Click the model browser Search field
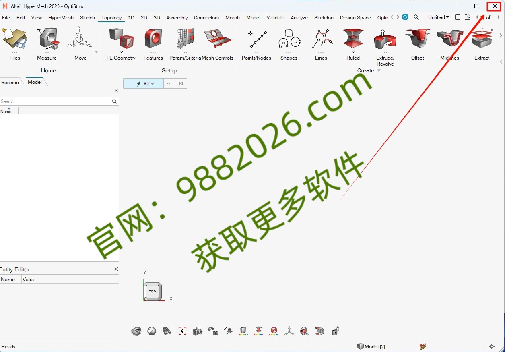Viewport: 505px width, 352px height. click(59, 101)
